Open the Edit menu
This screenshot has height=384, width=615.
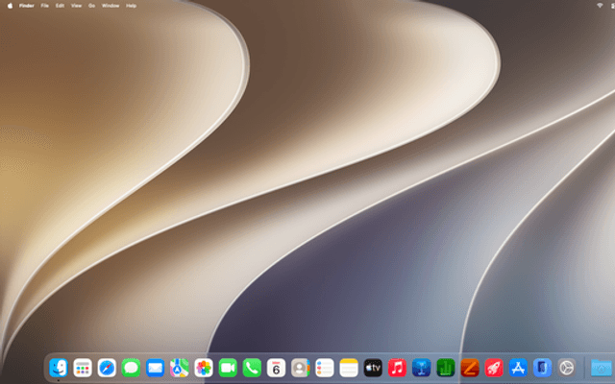pyautogui.click(x=60, y=6)
